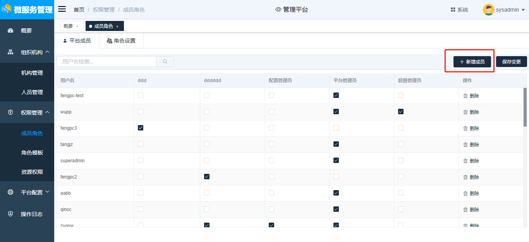This screenshot has width=529, height=242.
Task: Open 操作日志 in the sidebar
Action: point(31,214)
